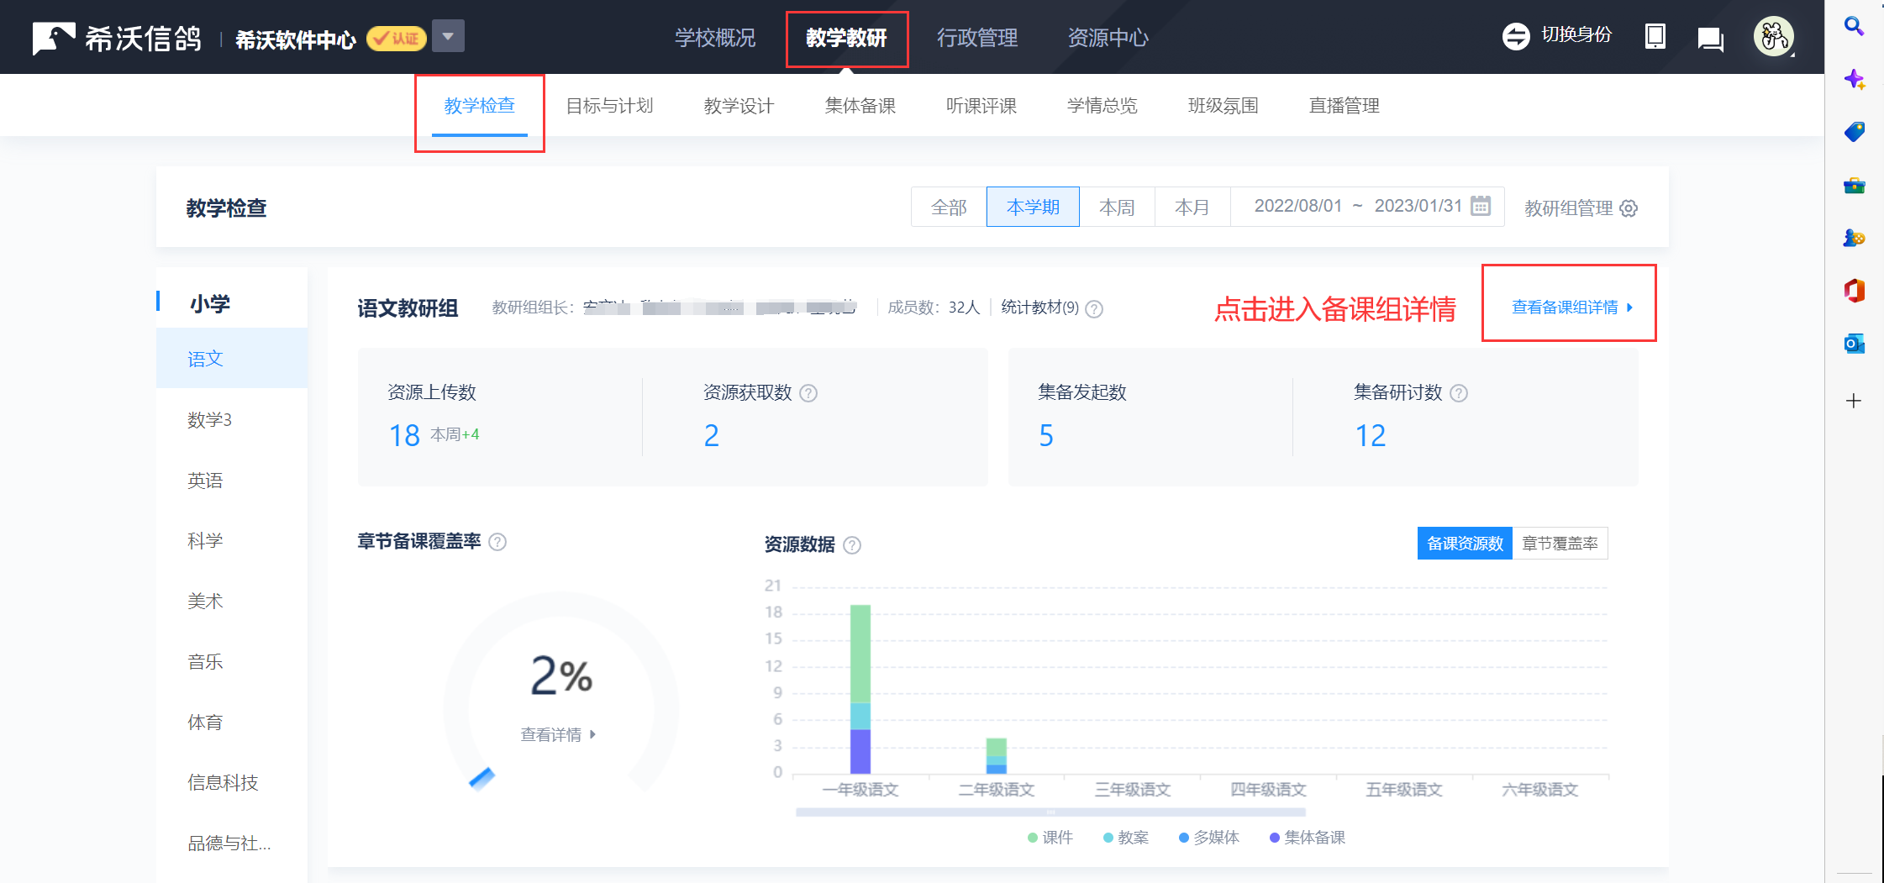Open the sidebar Microsoft 365 icon

coord(1854,291)
